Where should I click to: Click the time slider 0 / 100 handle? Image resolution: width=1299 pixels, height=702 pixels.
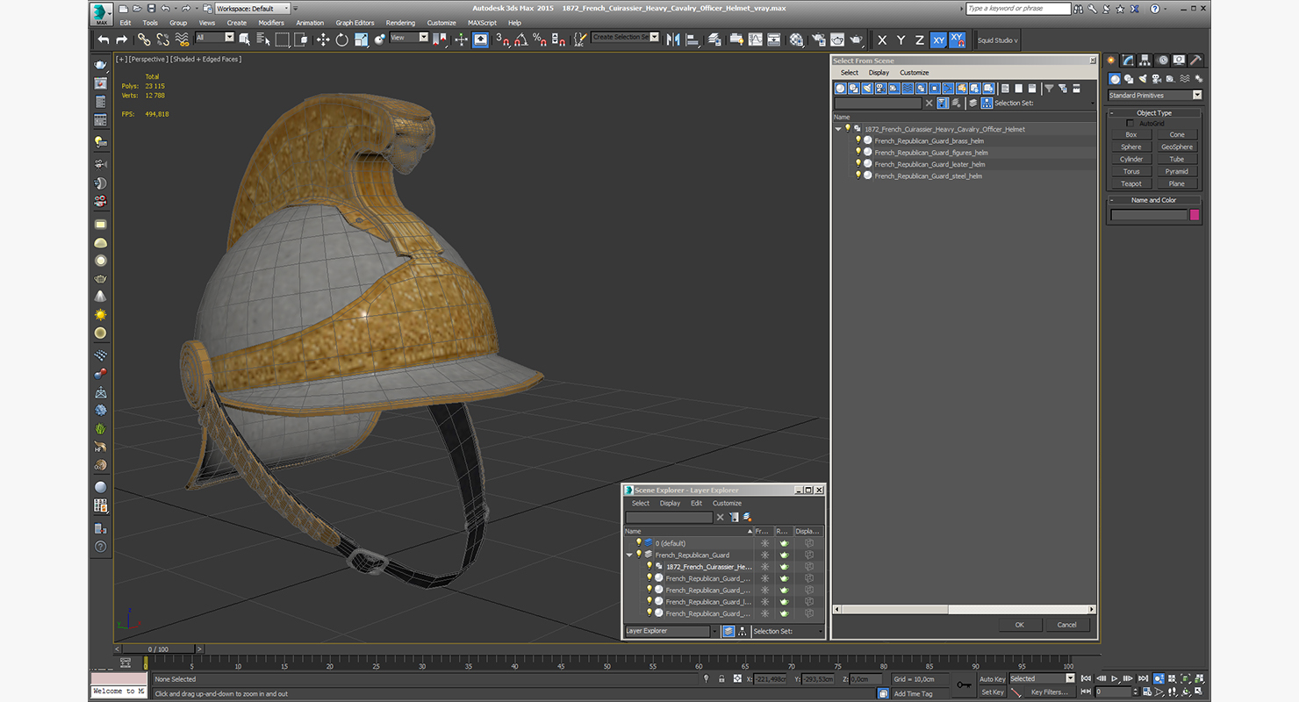coord(159,649)
